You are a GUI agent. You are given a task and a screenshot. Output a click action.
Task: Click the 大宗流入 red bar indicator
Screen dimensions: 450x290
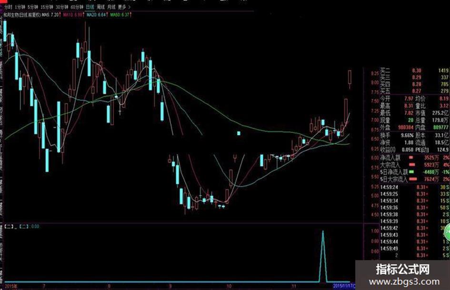[x=412, y=165]
